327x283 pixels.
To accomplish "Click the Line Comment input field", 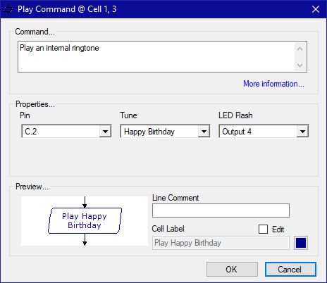I will (221, 210).
